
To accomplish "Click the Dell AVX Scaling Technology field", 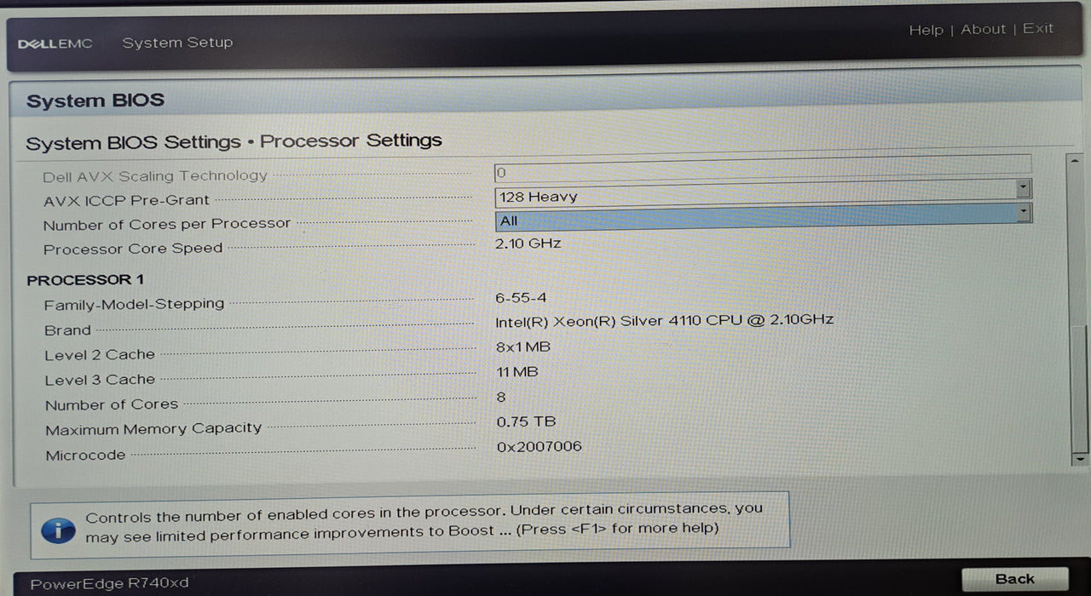I will tap(763, 167).
